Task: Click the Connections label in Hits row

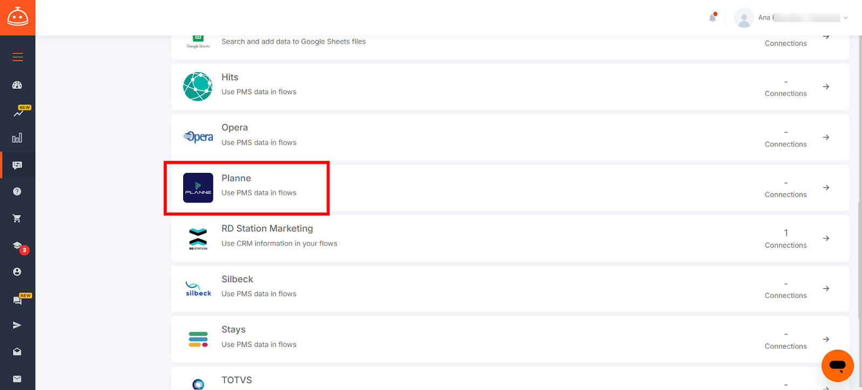Action: [786, 94]
